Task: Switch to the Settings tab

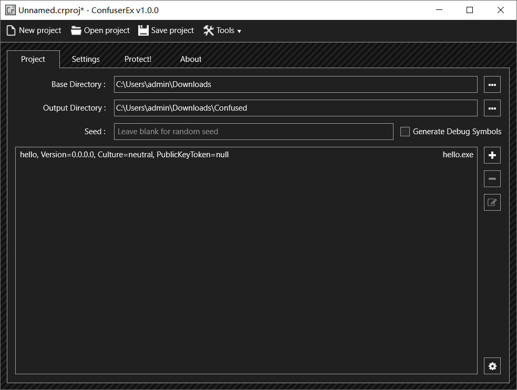Action: [86, 59]
